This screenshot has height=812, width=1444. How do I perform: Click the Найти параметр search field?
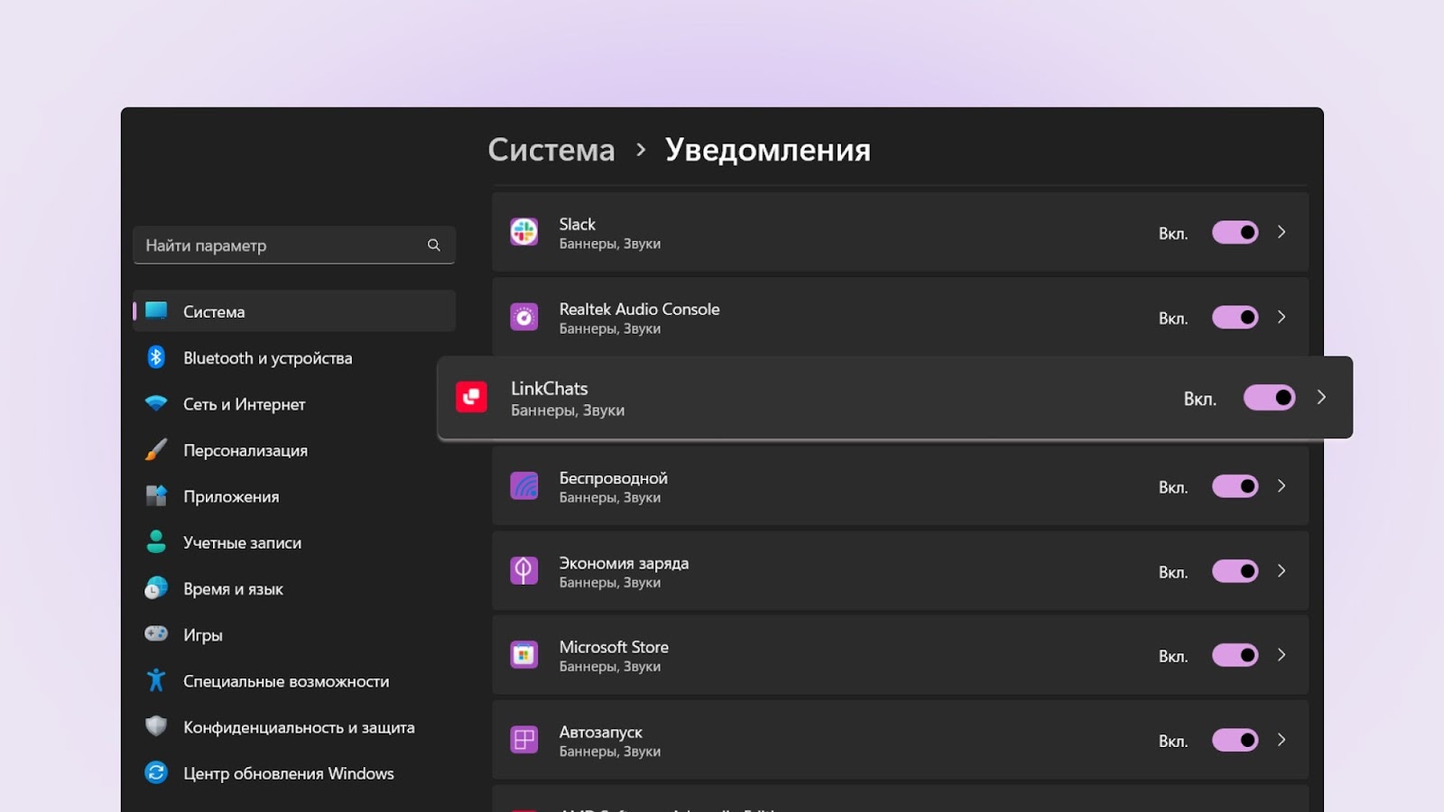[x=294, y=245]
